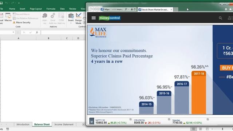Image resolution: width=233 pixels, height=131 pixels.
Task: Open the Macros dialog
Action: coord(8,17)
